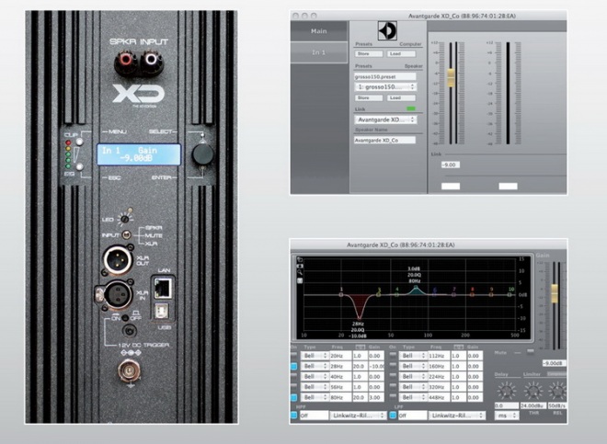Enable the 40Hz EQ band
This screenshot has width=607, height=444.
coord(293,376)
